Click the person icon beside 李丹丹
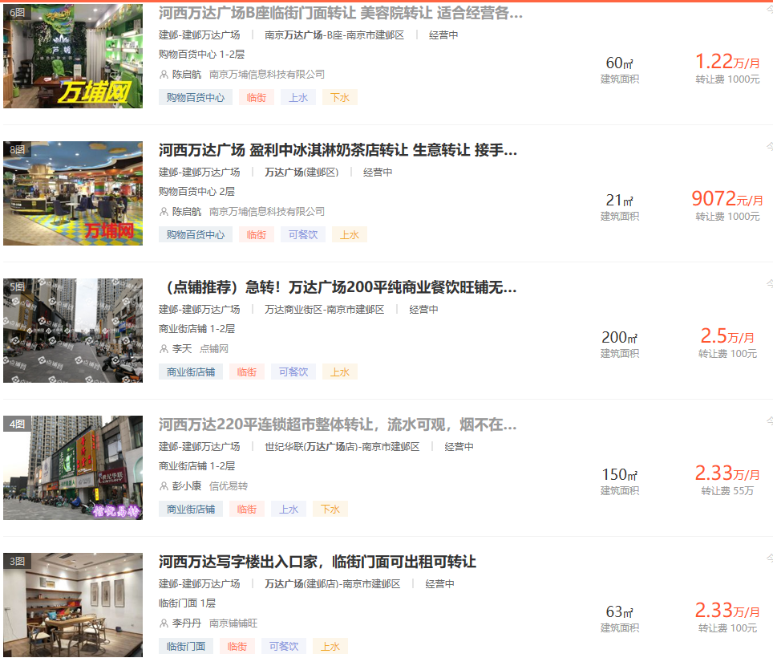Screen dimensions: 773x662 coord(164,623)
